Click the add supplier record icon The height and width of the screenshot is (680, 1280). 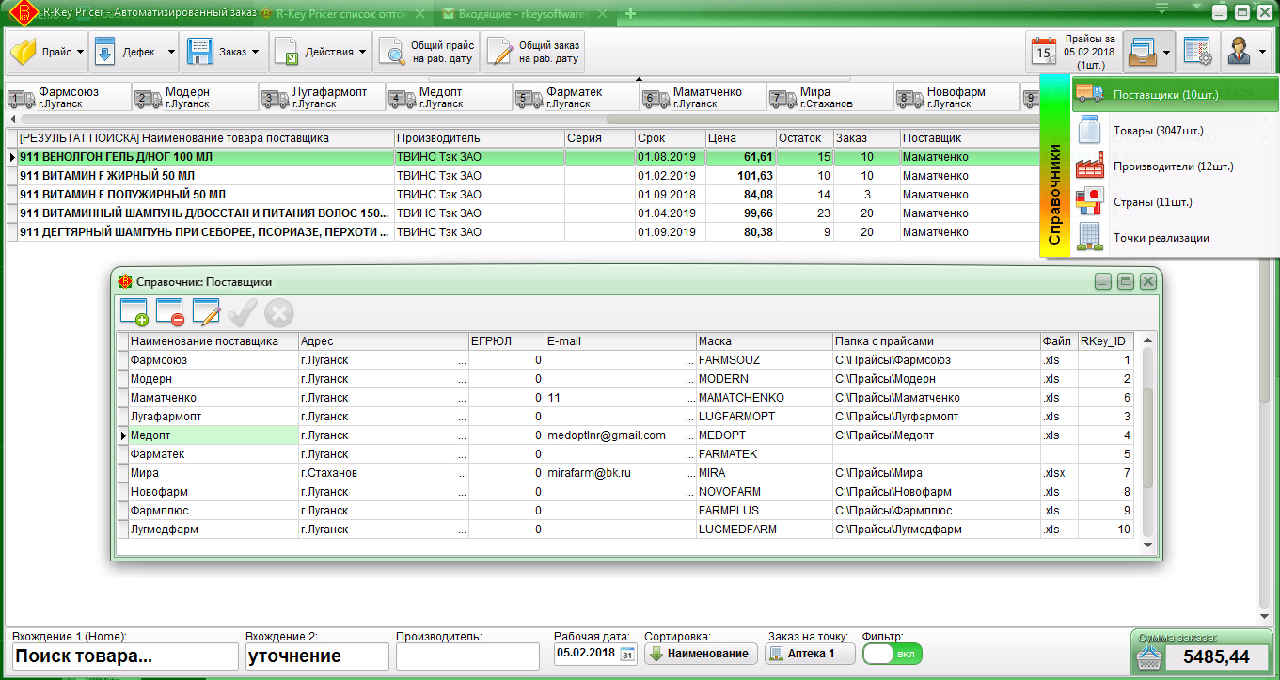tap(134, 311)
